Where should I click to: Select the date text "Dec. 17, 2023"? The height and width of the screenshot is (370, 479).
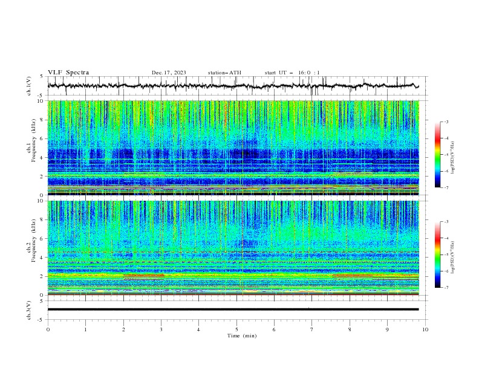169,73
